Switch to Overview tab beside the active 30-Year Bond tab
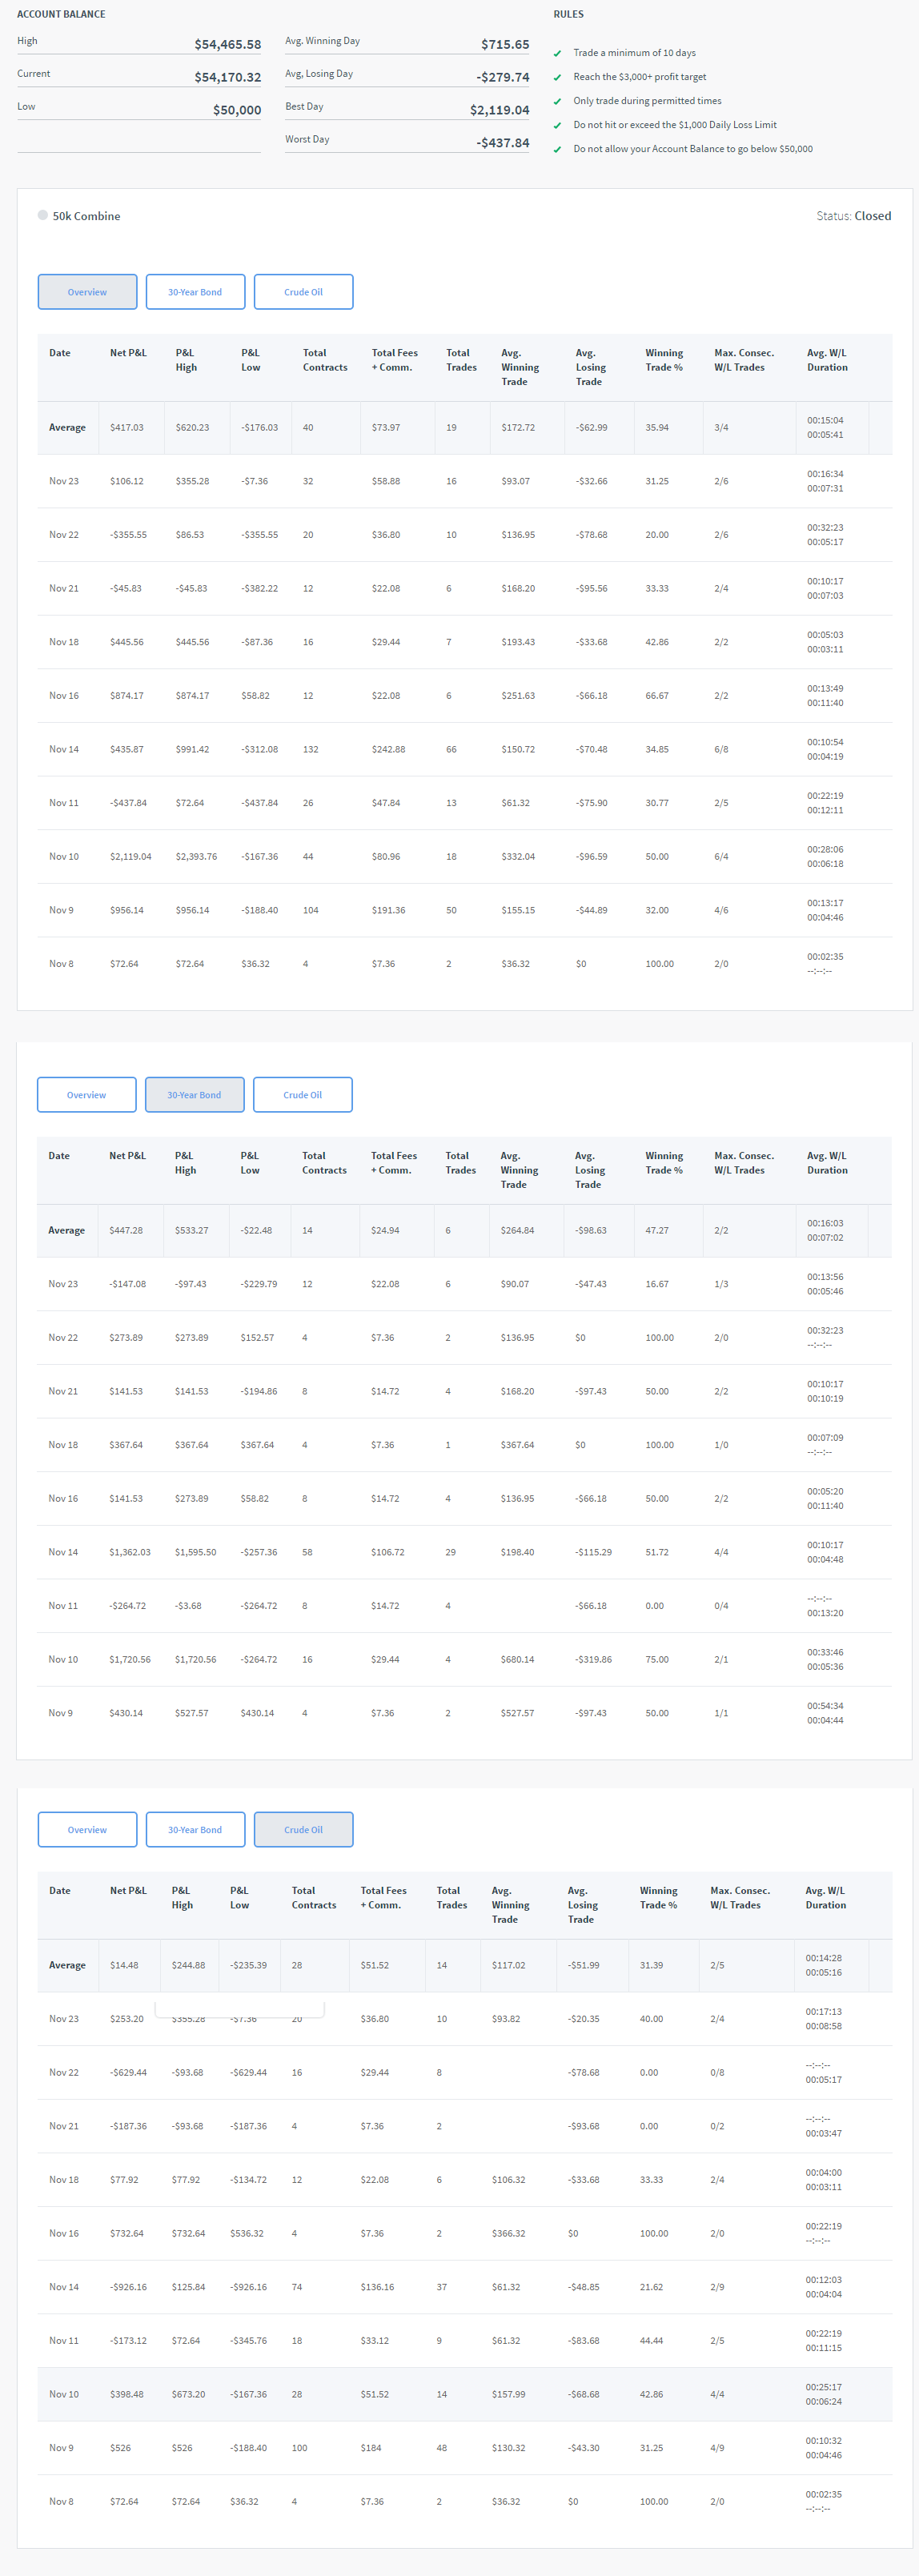919x2576 pixels. tap(86, 1095)
